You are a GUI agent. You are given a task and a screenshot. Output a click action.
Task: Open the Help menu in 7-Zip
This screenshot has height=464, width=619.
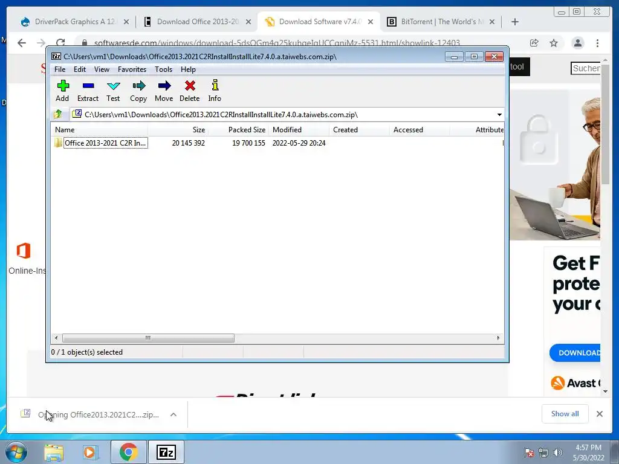pos(189,69)
